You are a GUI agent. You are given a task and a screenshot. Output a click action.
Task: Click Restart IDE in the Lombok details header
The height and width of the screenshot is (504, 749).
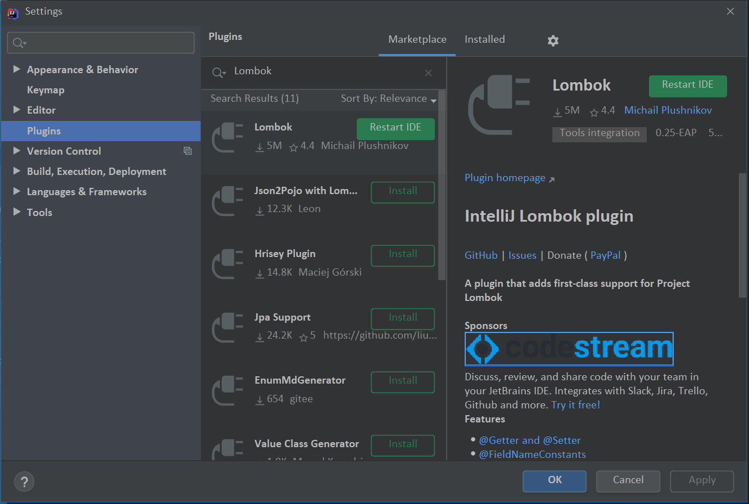pos(688,86)
